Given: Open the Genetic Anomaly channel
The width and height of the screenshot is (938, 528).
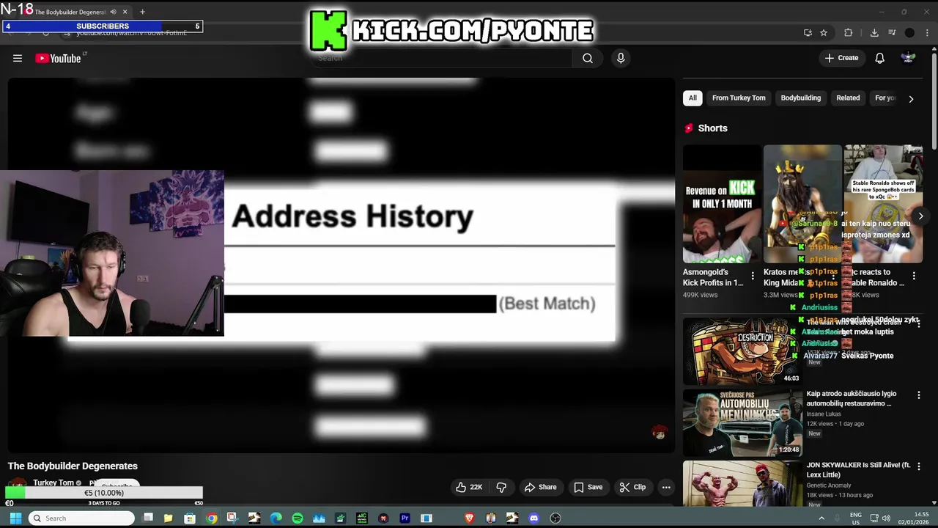Looking at the screenshot, I should click(x=829, y=485).
